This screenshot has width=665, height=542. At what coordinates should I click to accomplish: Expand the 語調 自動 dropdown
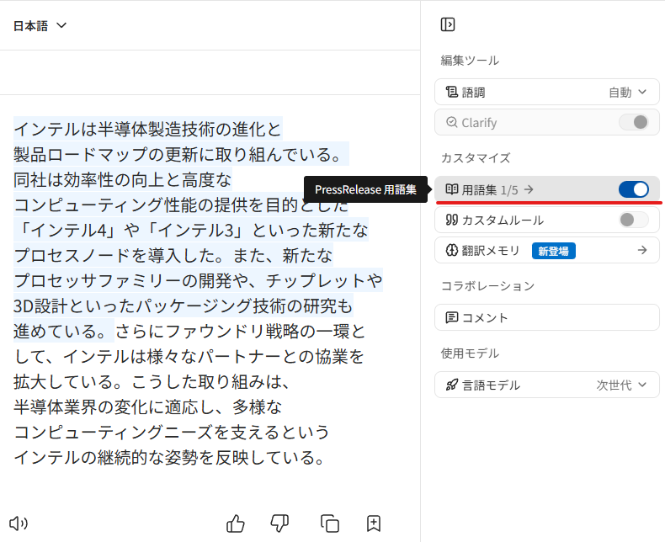coord(628,92)
